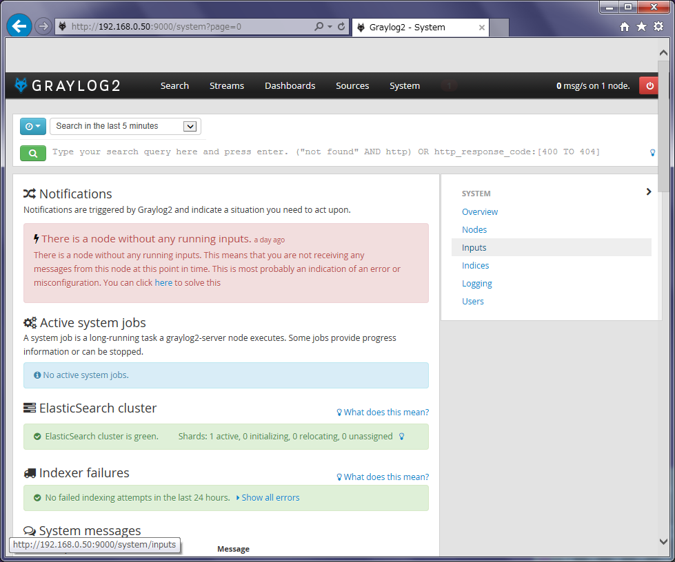Click the notification count badge in navbar
This screenshot has width=675, height=562.
click(449, 85)
